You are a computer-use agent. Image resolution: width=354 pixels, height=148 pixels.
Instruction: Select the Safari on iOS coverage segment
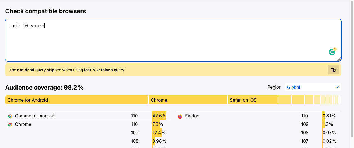coord(252,100)
